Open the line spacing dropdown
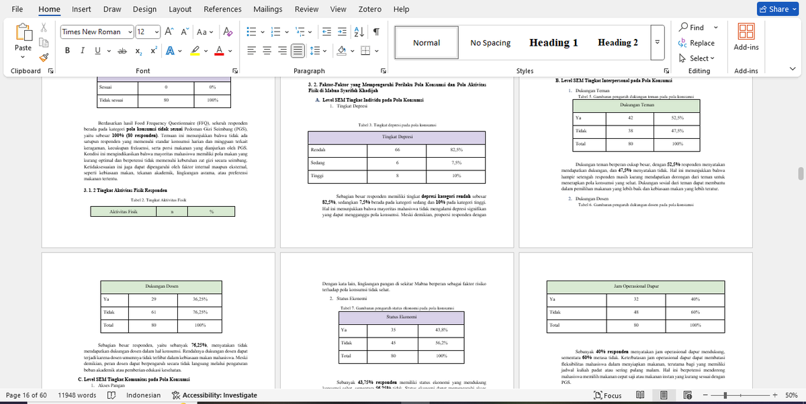 [326, 51]
